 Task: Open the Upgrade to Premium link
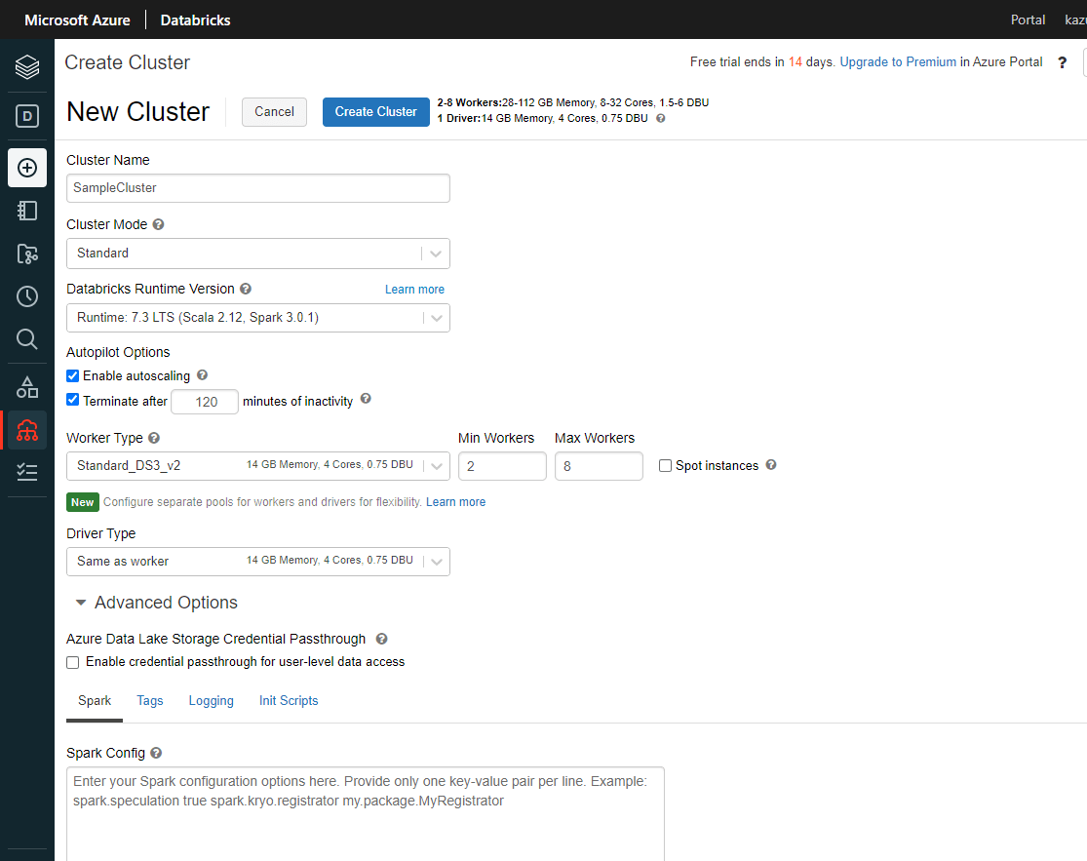pos(898,61)
